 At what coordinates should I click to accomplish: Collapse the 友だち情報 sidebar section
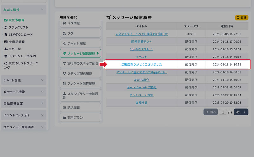[43, 10]
